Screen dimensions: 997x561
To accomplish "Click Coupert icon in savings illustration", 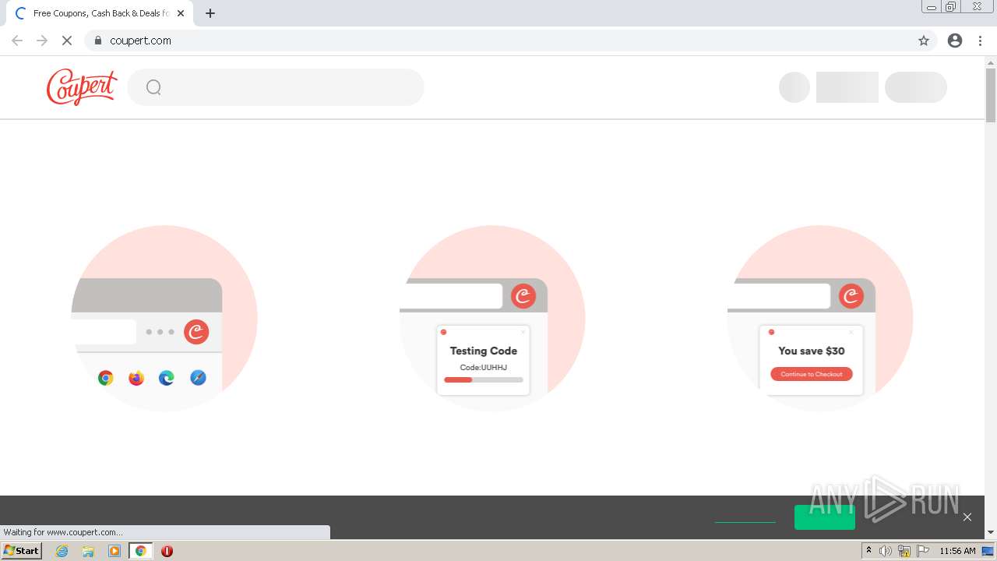I will point(851,296).
